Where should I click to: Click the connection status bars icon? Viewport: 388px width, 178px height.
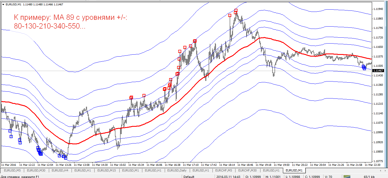pyautogui.click(x=347, y=177)
